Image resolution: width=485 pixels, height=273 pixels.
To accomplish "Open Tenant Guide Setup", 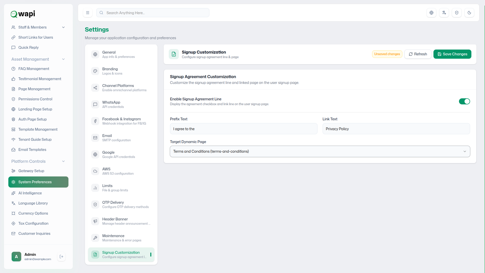I will (x=38, y=140).
